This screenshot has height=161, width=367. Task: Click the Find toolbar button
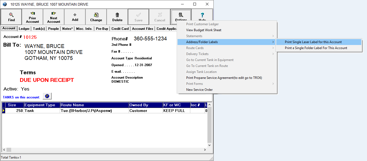(11, 17)
